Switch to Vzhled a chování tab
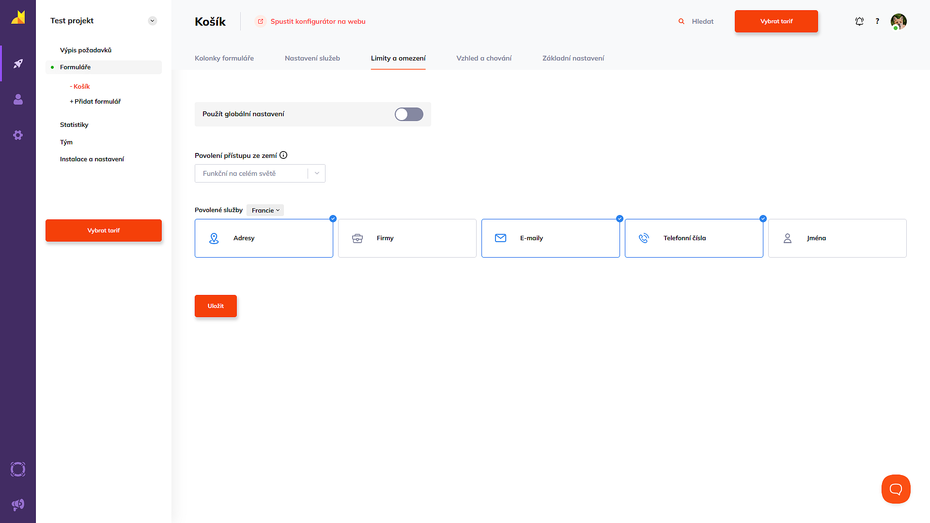 click(483, 58)
